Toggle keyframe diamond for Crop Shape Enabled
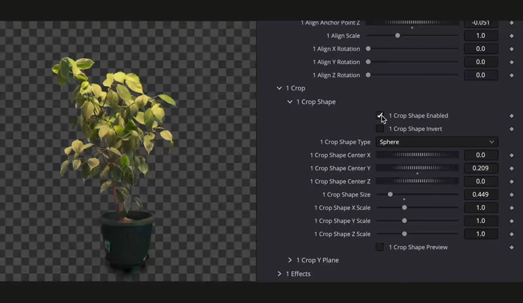Viewport: 523px width, 303px height. [511, 116]
